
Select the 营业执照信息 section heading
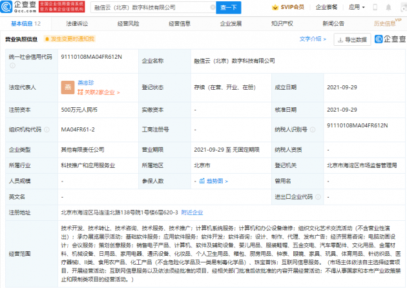(x=21, y=39)
